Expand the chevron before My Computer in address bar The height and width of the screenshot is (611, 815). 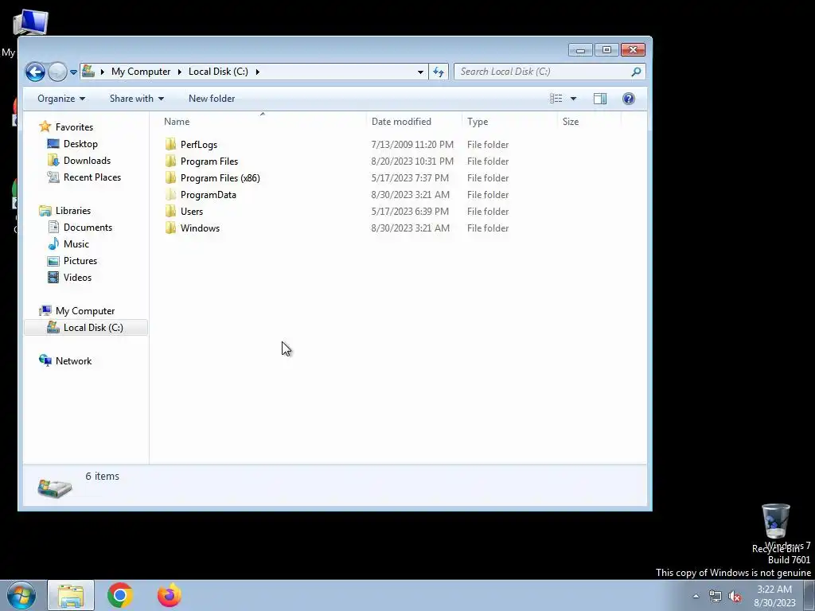pyautogui.click(x=103, y=72)
